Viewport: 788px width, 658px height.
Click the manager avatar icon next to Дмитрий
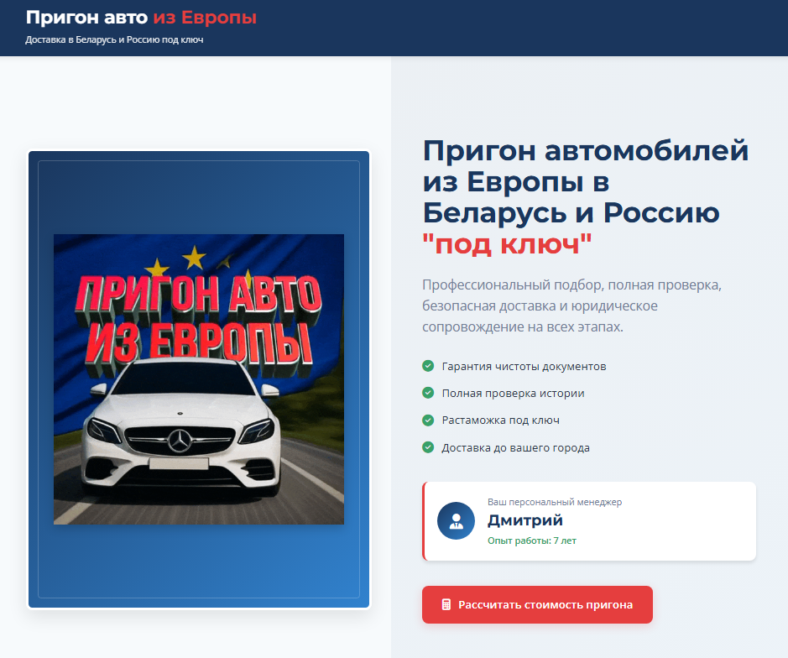tap(456, 520)
